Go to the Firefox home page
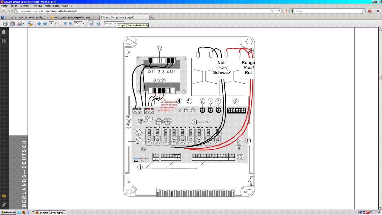The width and height of the screenshot is (382, 215). click(378, 11)
